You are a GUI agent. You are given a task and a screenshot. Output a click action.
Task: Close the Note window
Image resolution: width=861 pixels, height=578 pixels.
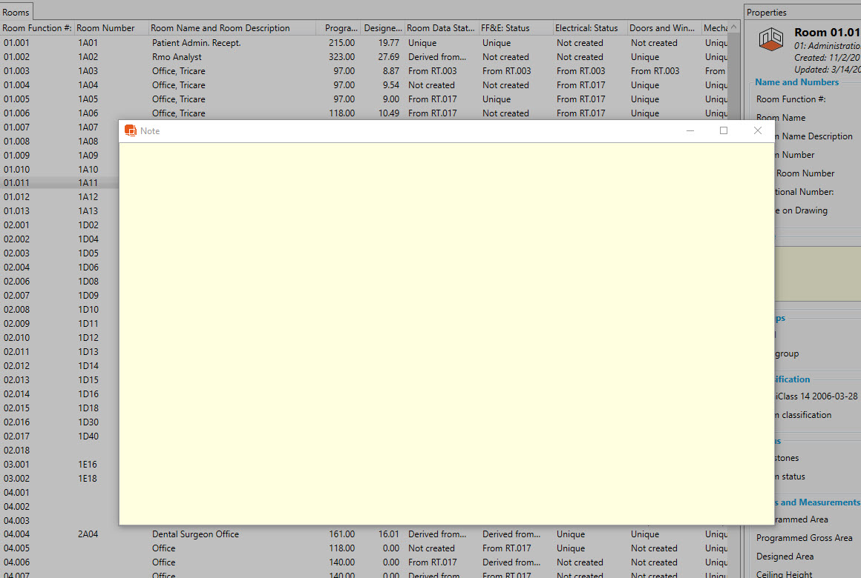pos(757,131)
